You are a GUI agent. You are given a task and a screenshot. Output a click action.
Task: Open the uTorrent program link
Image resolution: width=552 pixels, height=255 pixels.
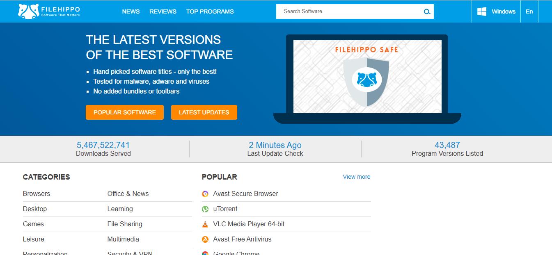225,209
